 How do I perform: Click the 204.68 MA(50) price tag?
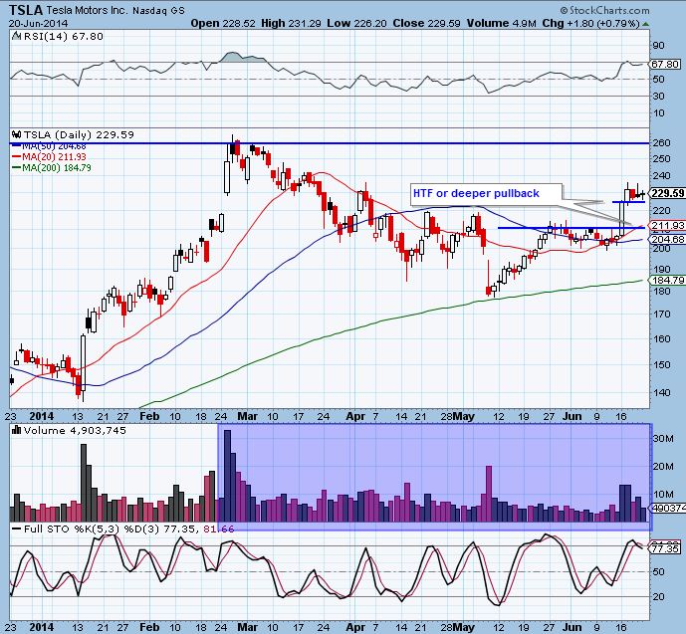(668, 240)
